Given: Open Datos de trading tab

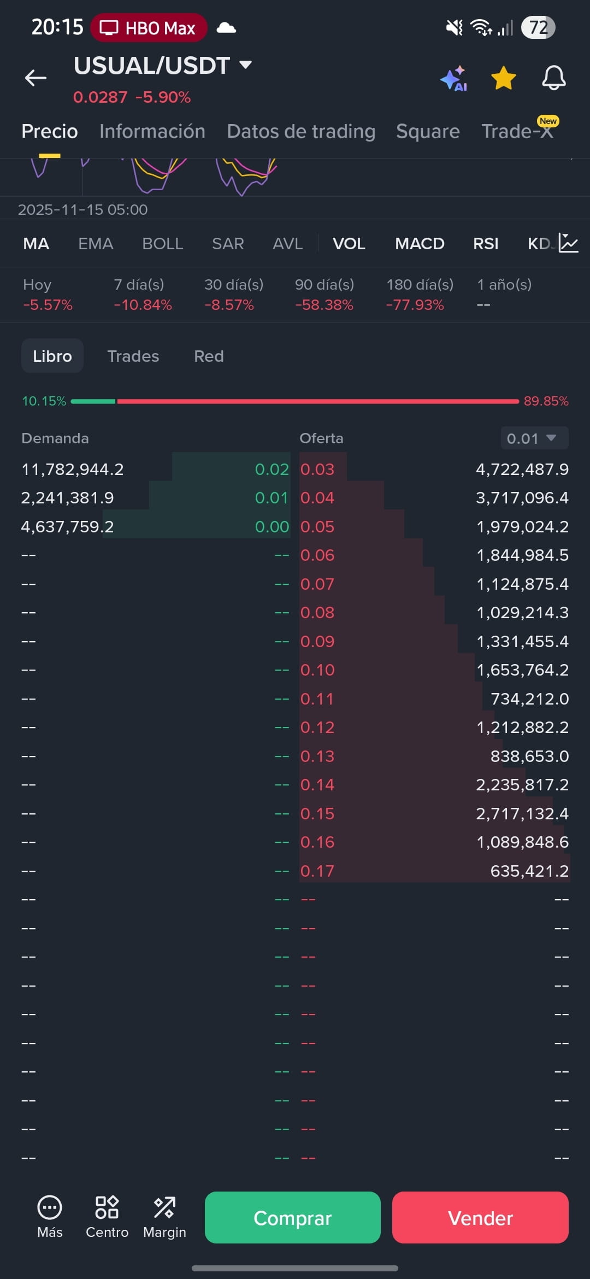Looking at the screenshot, I should 301,132.
